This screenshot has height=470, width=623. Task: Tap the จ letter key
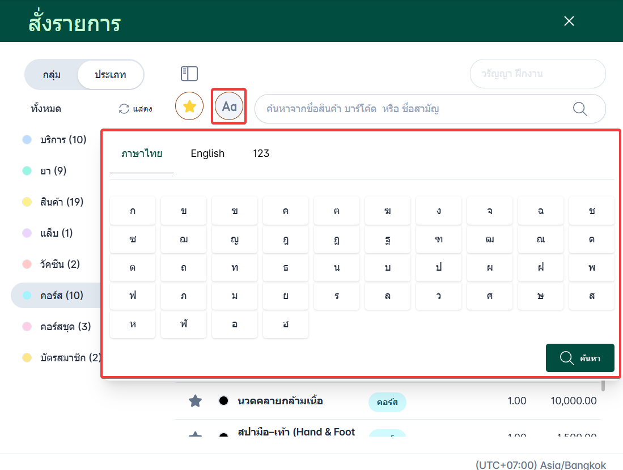490,211
